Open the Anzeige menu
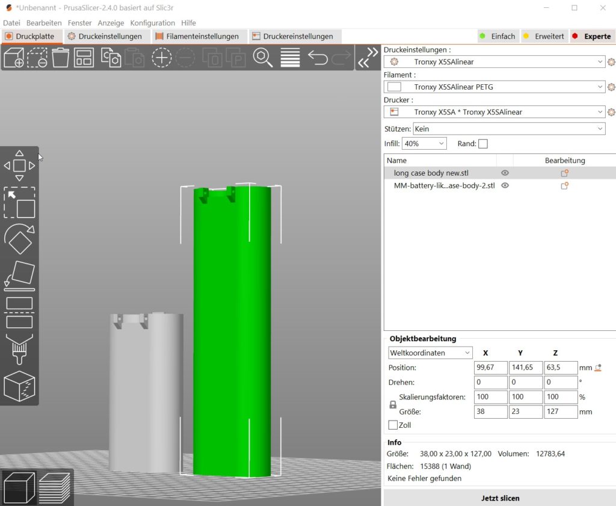Viewport: 616px width, 506px height. pyautogui.click(x=111, y=23)
